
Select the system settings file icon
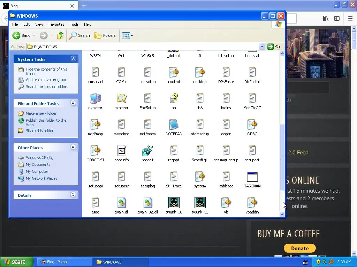pos(200,177)
